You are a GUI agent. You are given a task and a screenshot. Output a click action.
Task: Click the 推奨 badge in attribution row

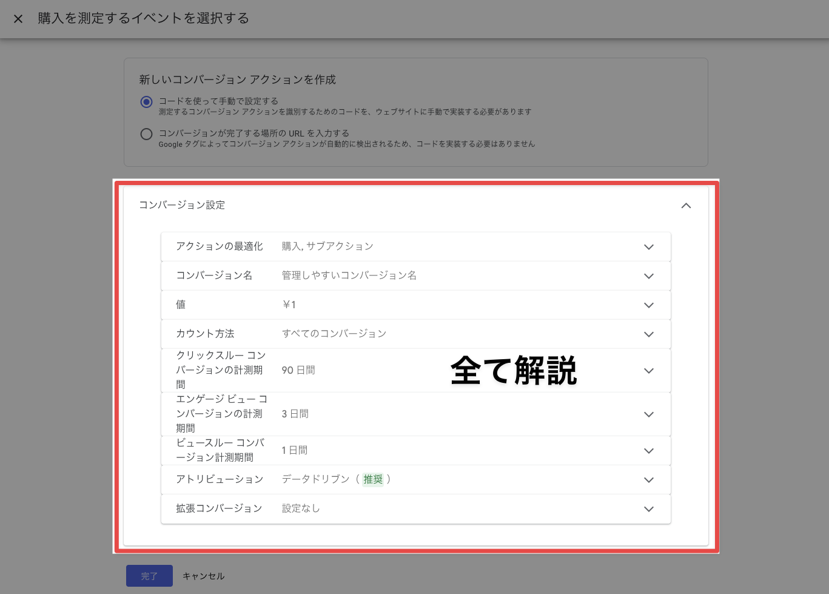[373, 479]
